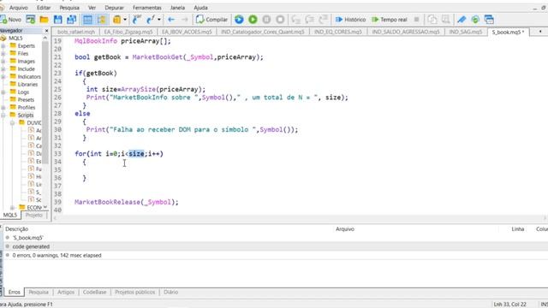Open the Depurar menu

pyautogui.click(x=114, y=8)
